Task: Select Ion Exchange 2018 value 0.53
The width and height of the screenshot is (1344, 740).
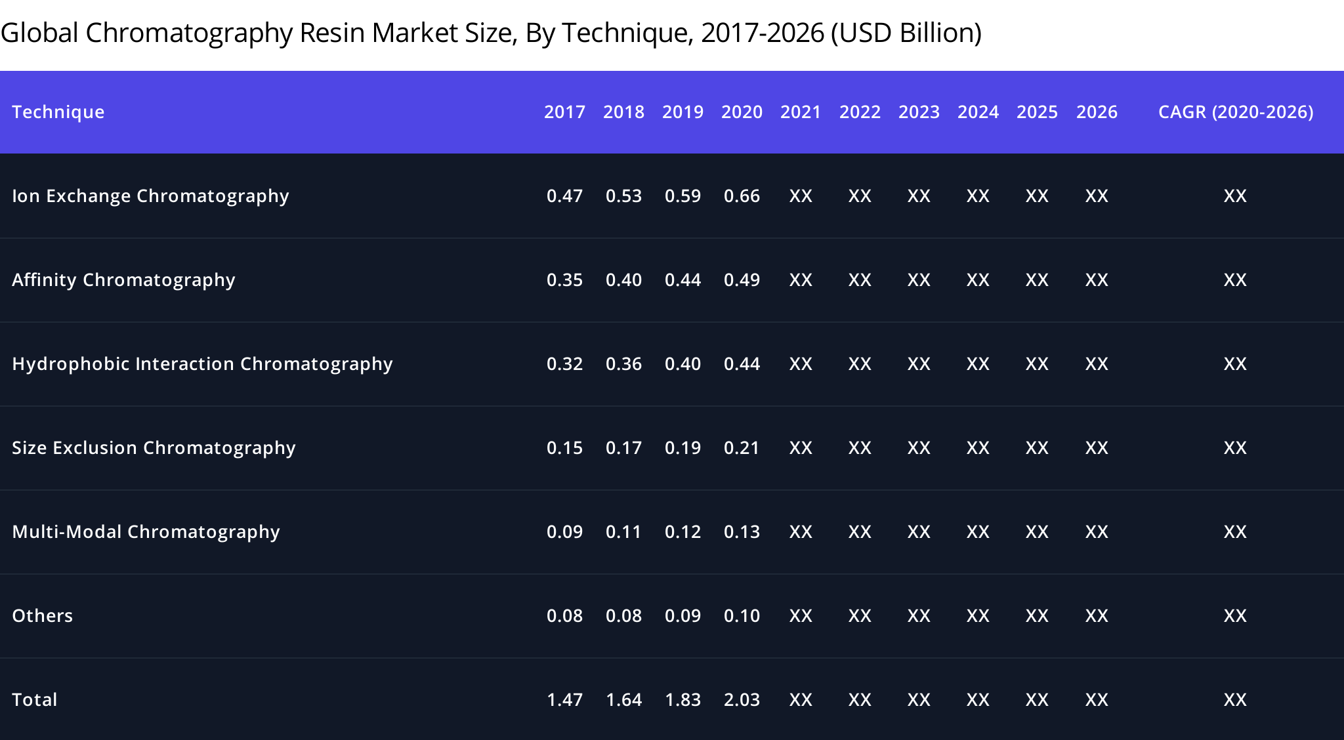Action: [623, 196]
